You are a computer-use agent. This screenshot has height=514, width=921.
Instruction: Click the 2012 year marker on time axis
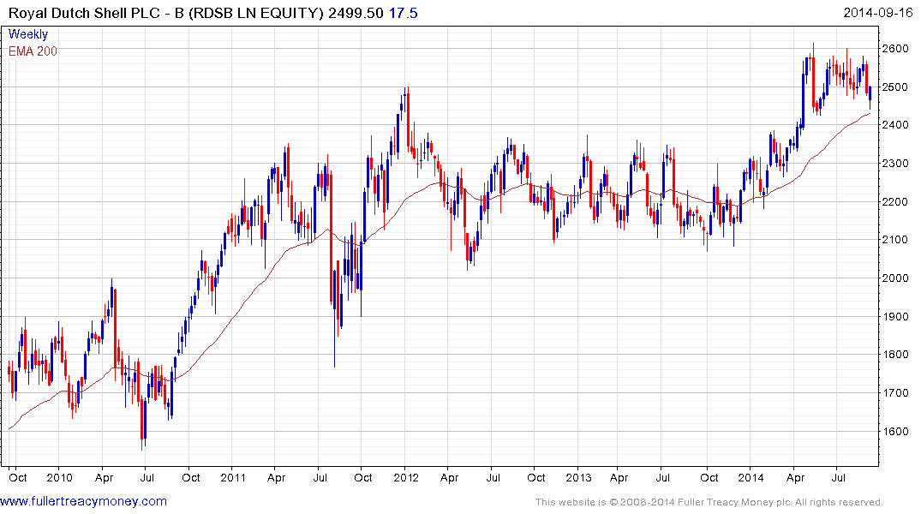406,477
